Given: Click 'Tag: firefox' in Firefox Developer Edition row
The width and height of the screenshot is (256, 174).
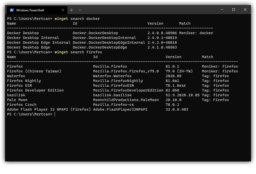Looking at the screenshot, I should pos(215,90).
